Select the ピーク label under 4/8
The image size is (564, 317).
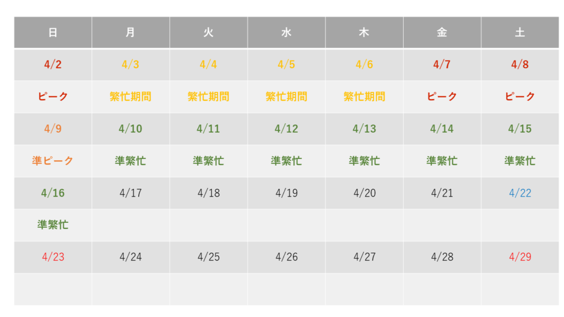(520, 96)
